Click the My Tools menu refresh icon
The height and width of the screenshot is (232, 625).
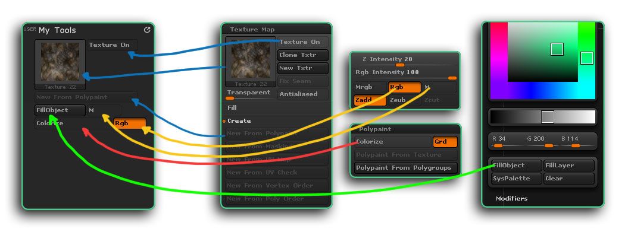147,30
